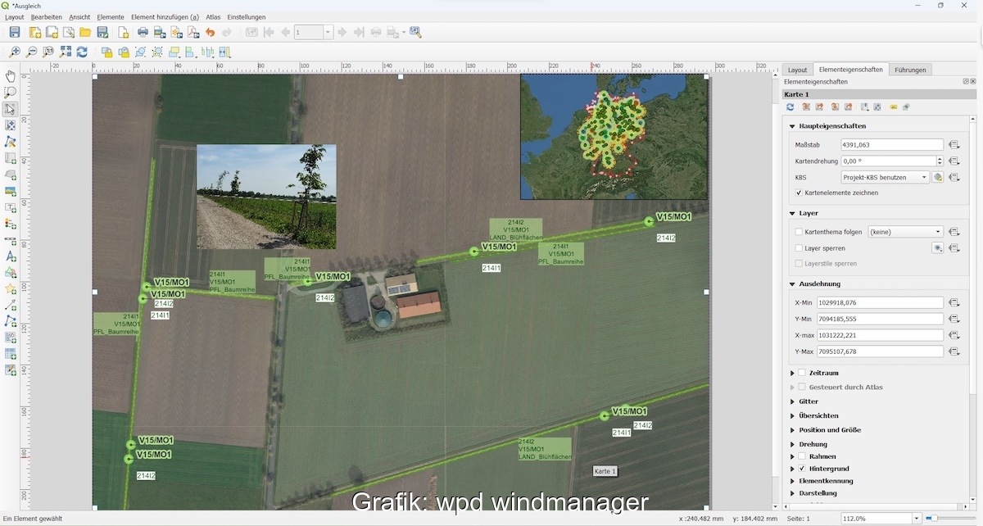Open the KBS Projekt-KBS benutzen dropdown
The image size is (983, 526).
click(885, 177)
